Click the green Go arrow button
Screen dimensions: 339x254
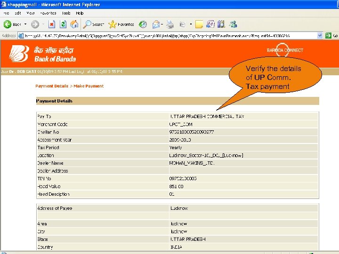[328, 36]
